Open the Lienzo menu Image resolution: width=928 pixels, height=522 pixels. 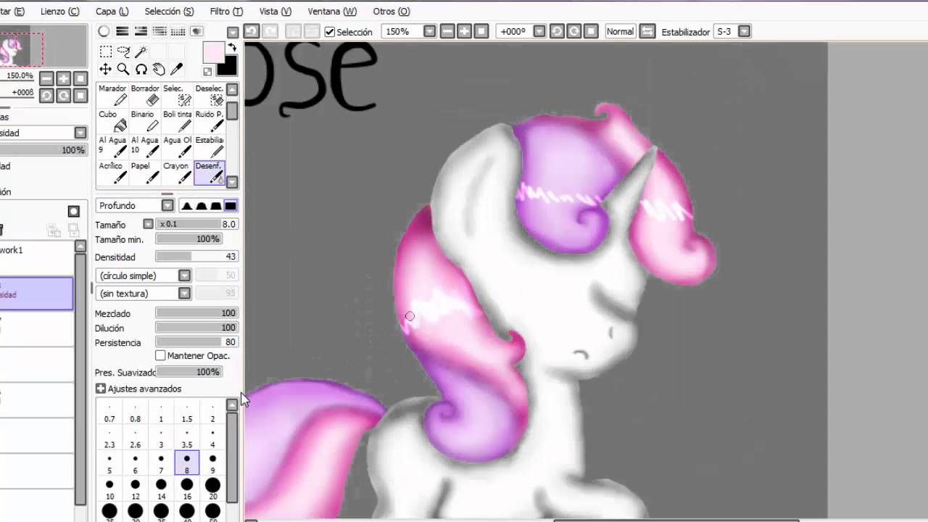click(x=59, y=12)
